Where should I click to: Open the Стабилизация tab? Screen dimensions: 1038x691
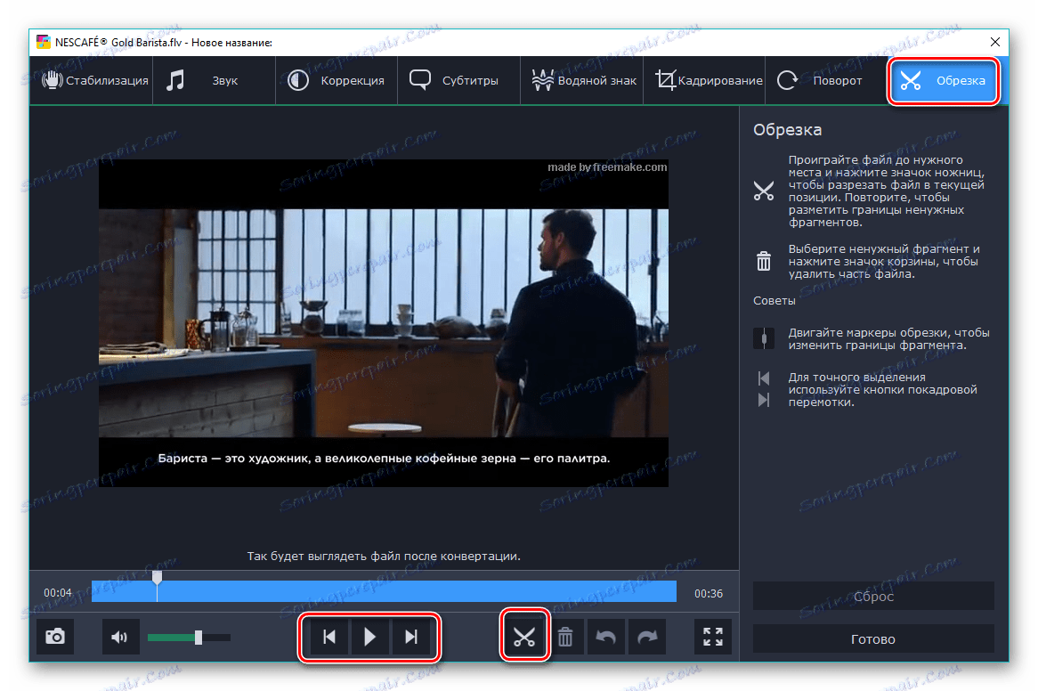92,81
